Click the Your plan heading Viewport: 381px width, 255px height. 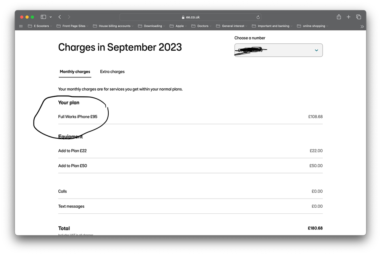(69, 103)
